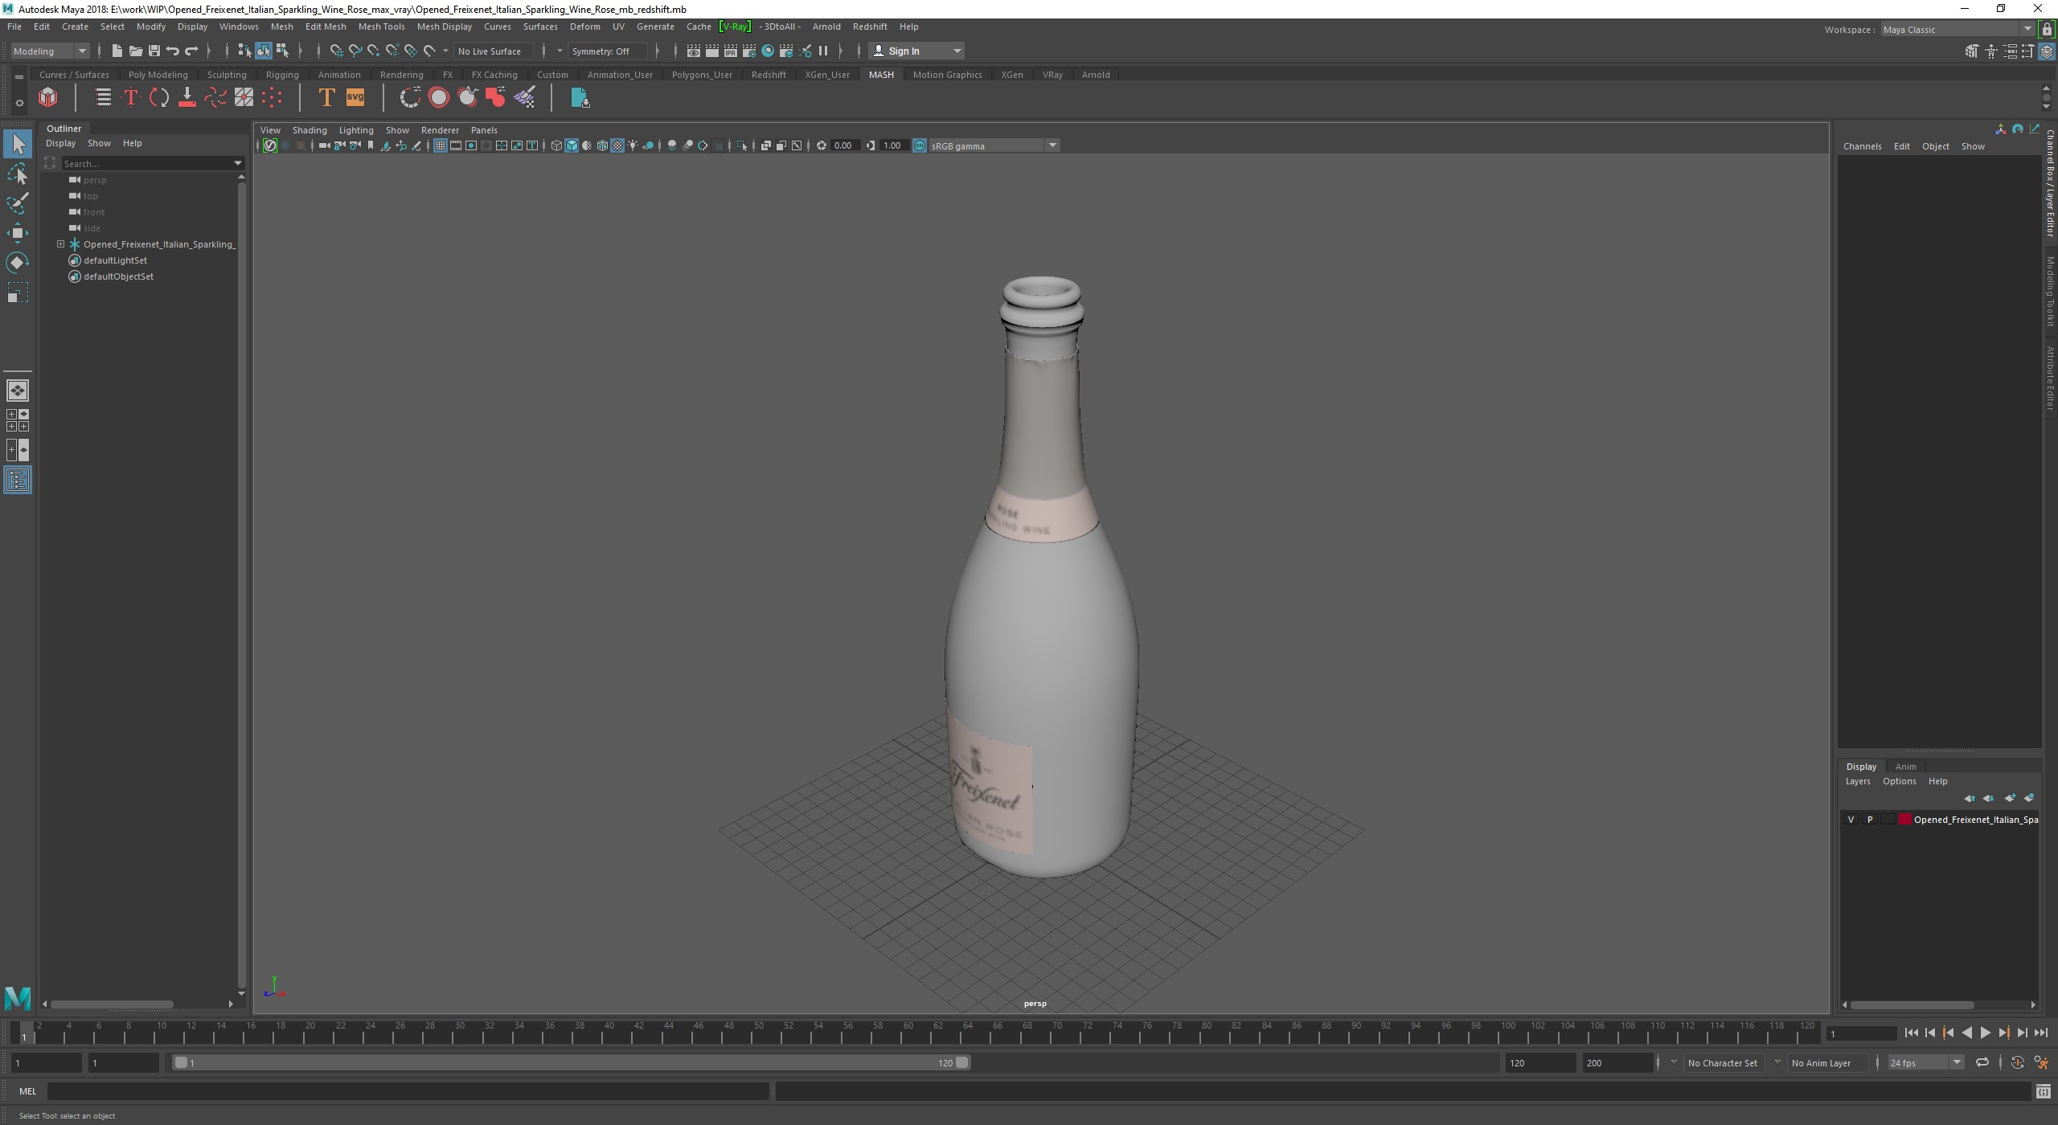Viewport: 2058px width, 1125px height.
Task: Click the MEL command language label
Action: click(28, 1091)
